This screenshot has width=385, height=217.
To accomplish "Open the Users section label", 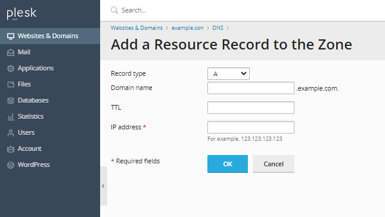I will [x=26, y=132].
